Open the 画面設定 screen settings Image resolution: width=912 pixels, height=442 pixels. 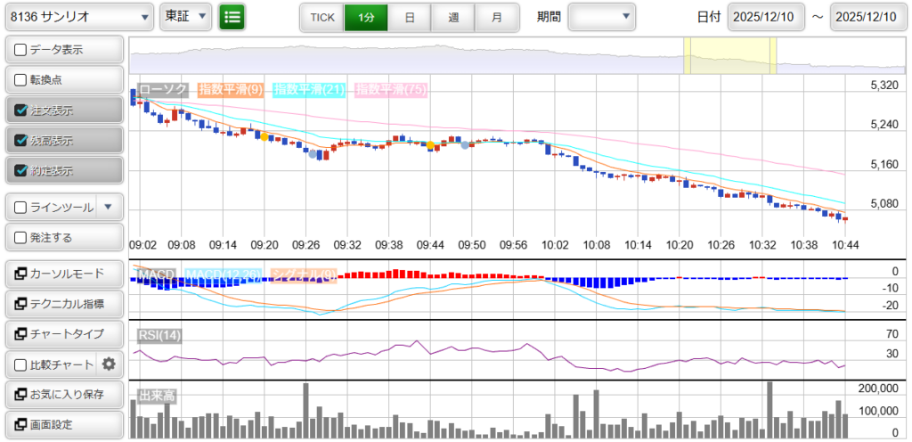click(x=63, y=424)
